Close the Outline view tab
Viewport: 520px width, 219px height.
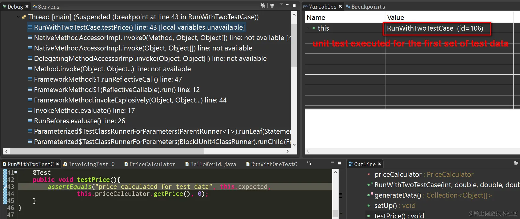coord(380,164)
